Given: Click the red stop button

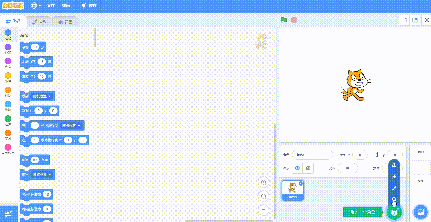Looking at the screenshot, I should pos(294,20).
